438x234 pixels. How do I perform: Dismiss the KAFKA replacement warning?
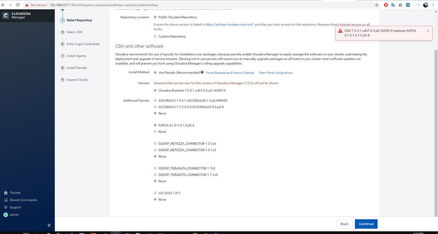click(427, 31)
